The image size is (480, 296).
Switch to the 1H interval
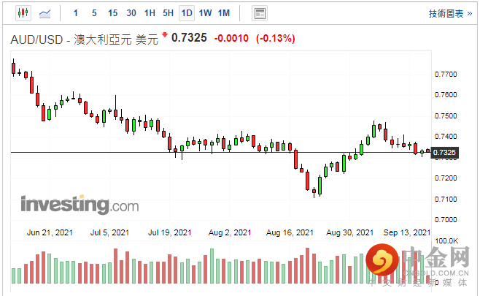(150, 13)
